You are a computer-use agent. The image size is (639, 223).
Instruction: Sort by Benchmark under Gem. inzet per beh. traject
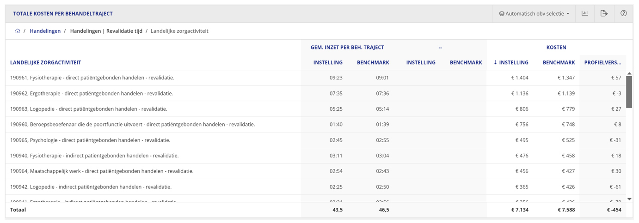(x=373, y=62)
